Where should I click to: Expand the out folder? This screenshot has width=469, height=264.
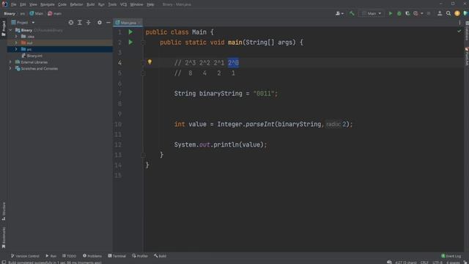[x=16, y=43]
